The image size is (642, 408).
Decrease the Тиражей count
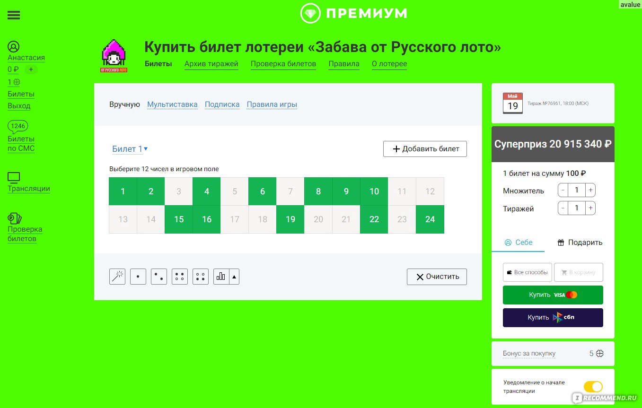(x=563, y=208)
